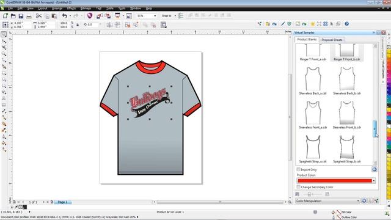The width and height of the screenshot is (391, 220).
Task: Click the Options icon in standard toolbar
Action: click(181, 16)
